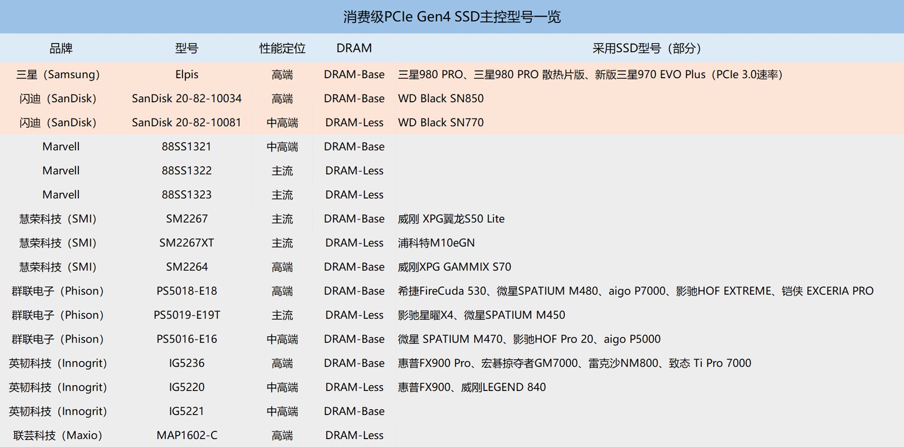The image size is (904, 447).
Task: Select the MAP1602-C model cell
Action: [x=186, y=435]
